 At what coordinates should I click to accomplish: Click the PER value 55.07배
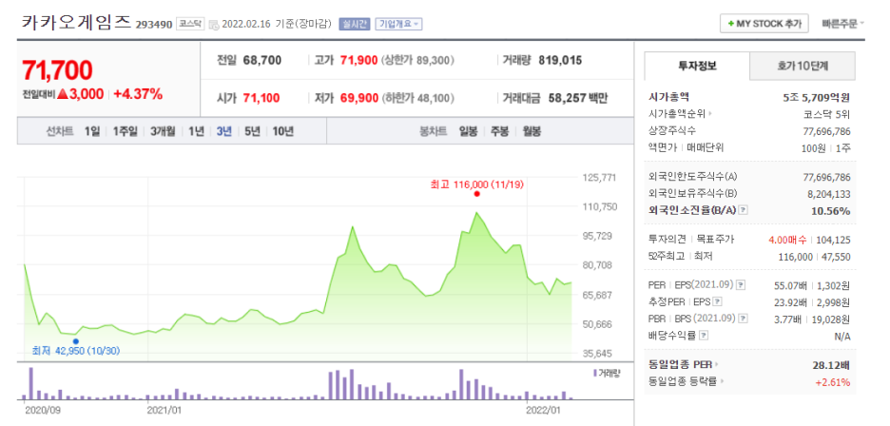tap(792, 285)
